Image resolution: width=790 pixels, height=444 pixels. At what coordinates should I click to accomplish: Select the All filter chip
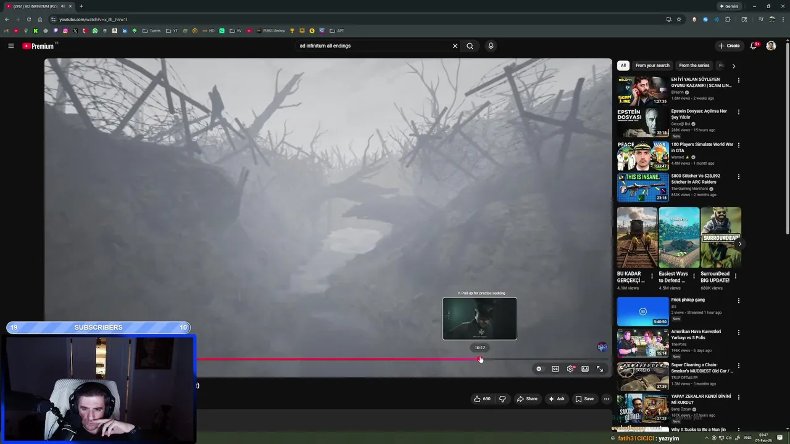coord(623,65)
